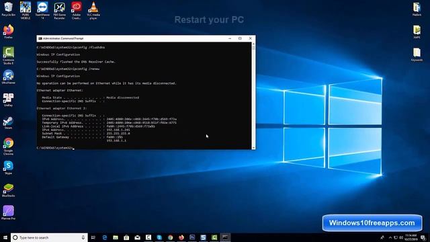Switch to Skype in the taskbar
The image size is (430, 242).
pyautogui.click(x=159, y=237)
